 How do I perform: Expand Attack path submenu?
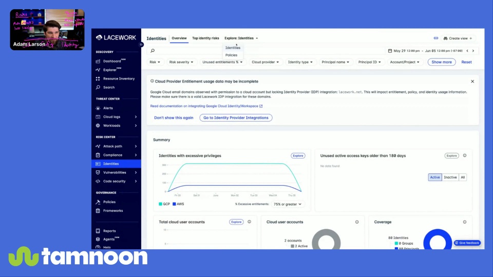click(x=136, y=146)
